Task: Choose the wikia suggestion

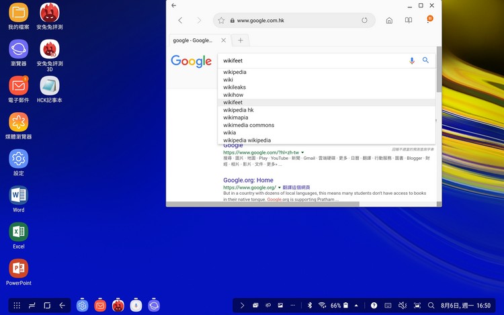Action: pyautogui.click(x=327, y=132)
